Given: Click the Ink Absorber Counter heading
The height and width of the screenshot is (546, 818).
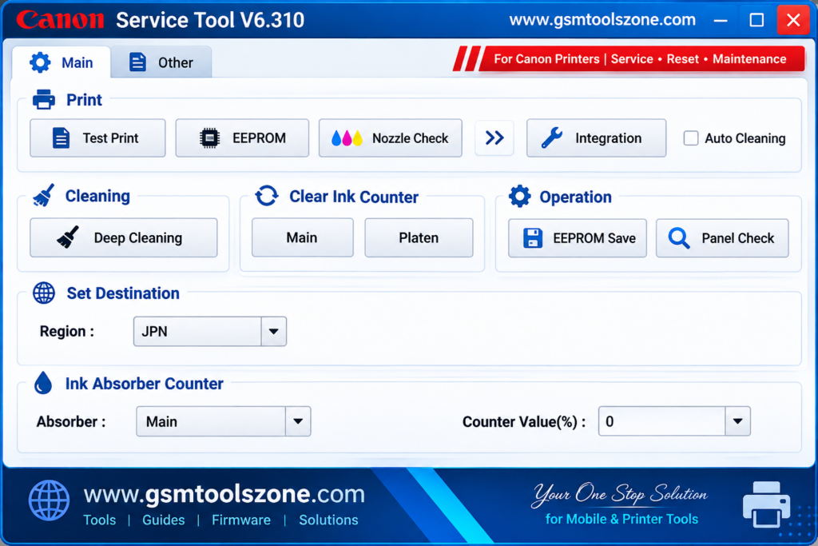Looking at the screenshot, I should pos(144,384).
